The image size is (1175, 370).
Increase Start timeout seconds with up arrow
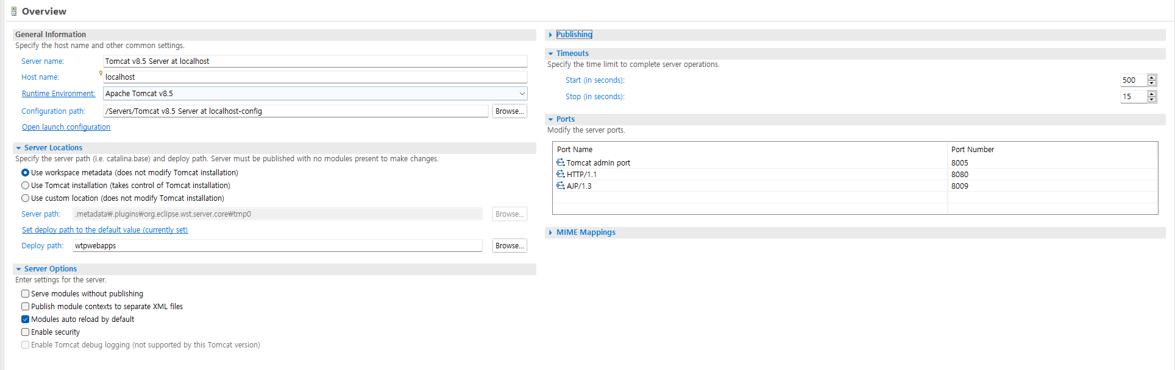pyautogui.click(x=1152, y=77)
